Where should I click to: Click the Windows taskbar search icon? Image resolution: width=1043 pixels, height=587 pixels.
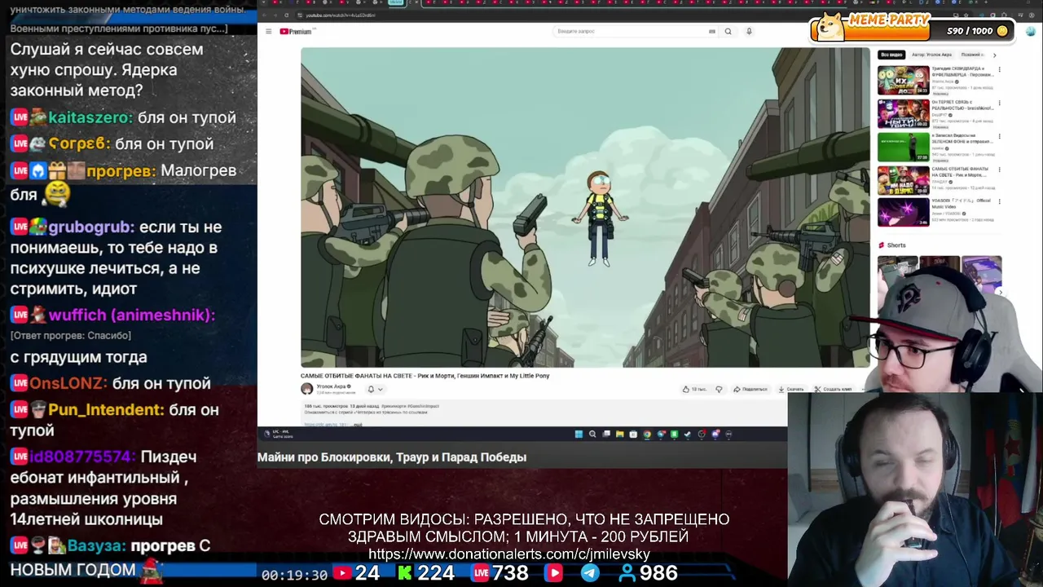(x=592, y=434)
